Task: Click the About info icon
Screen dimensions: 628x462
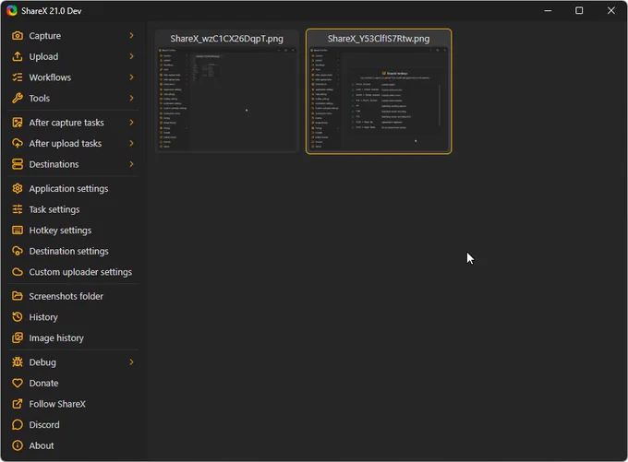Action: pyautogui.click(x=18, y=445)
